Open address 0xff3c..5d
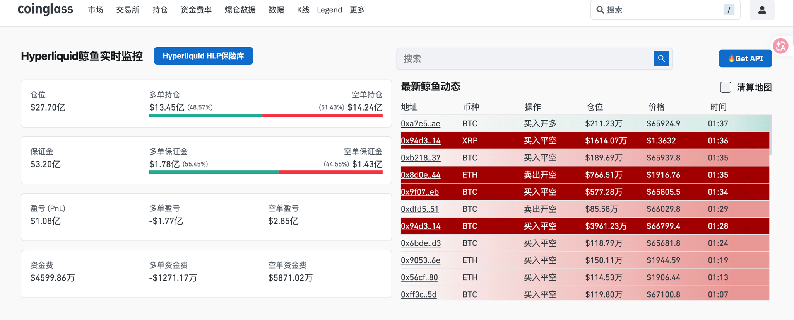 pos(419,294)
